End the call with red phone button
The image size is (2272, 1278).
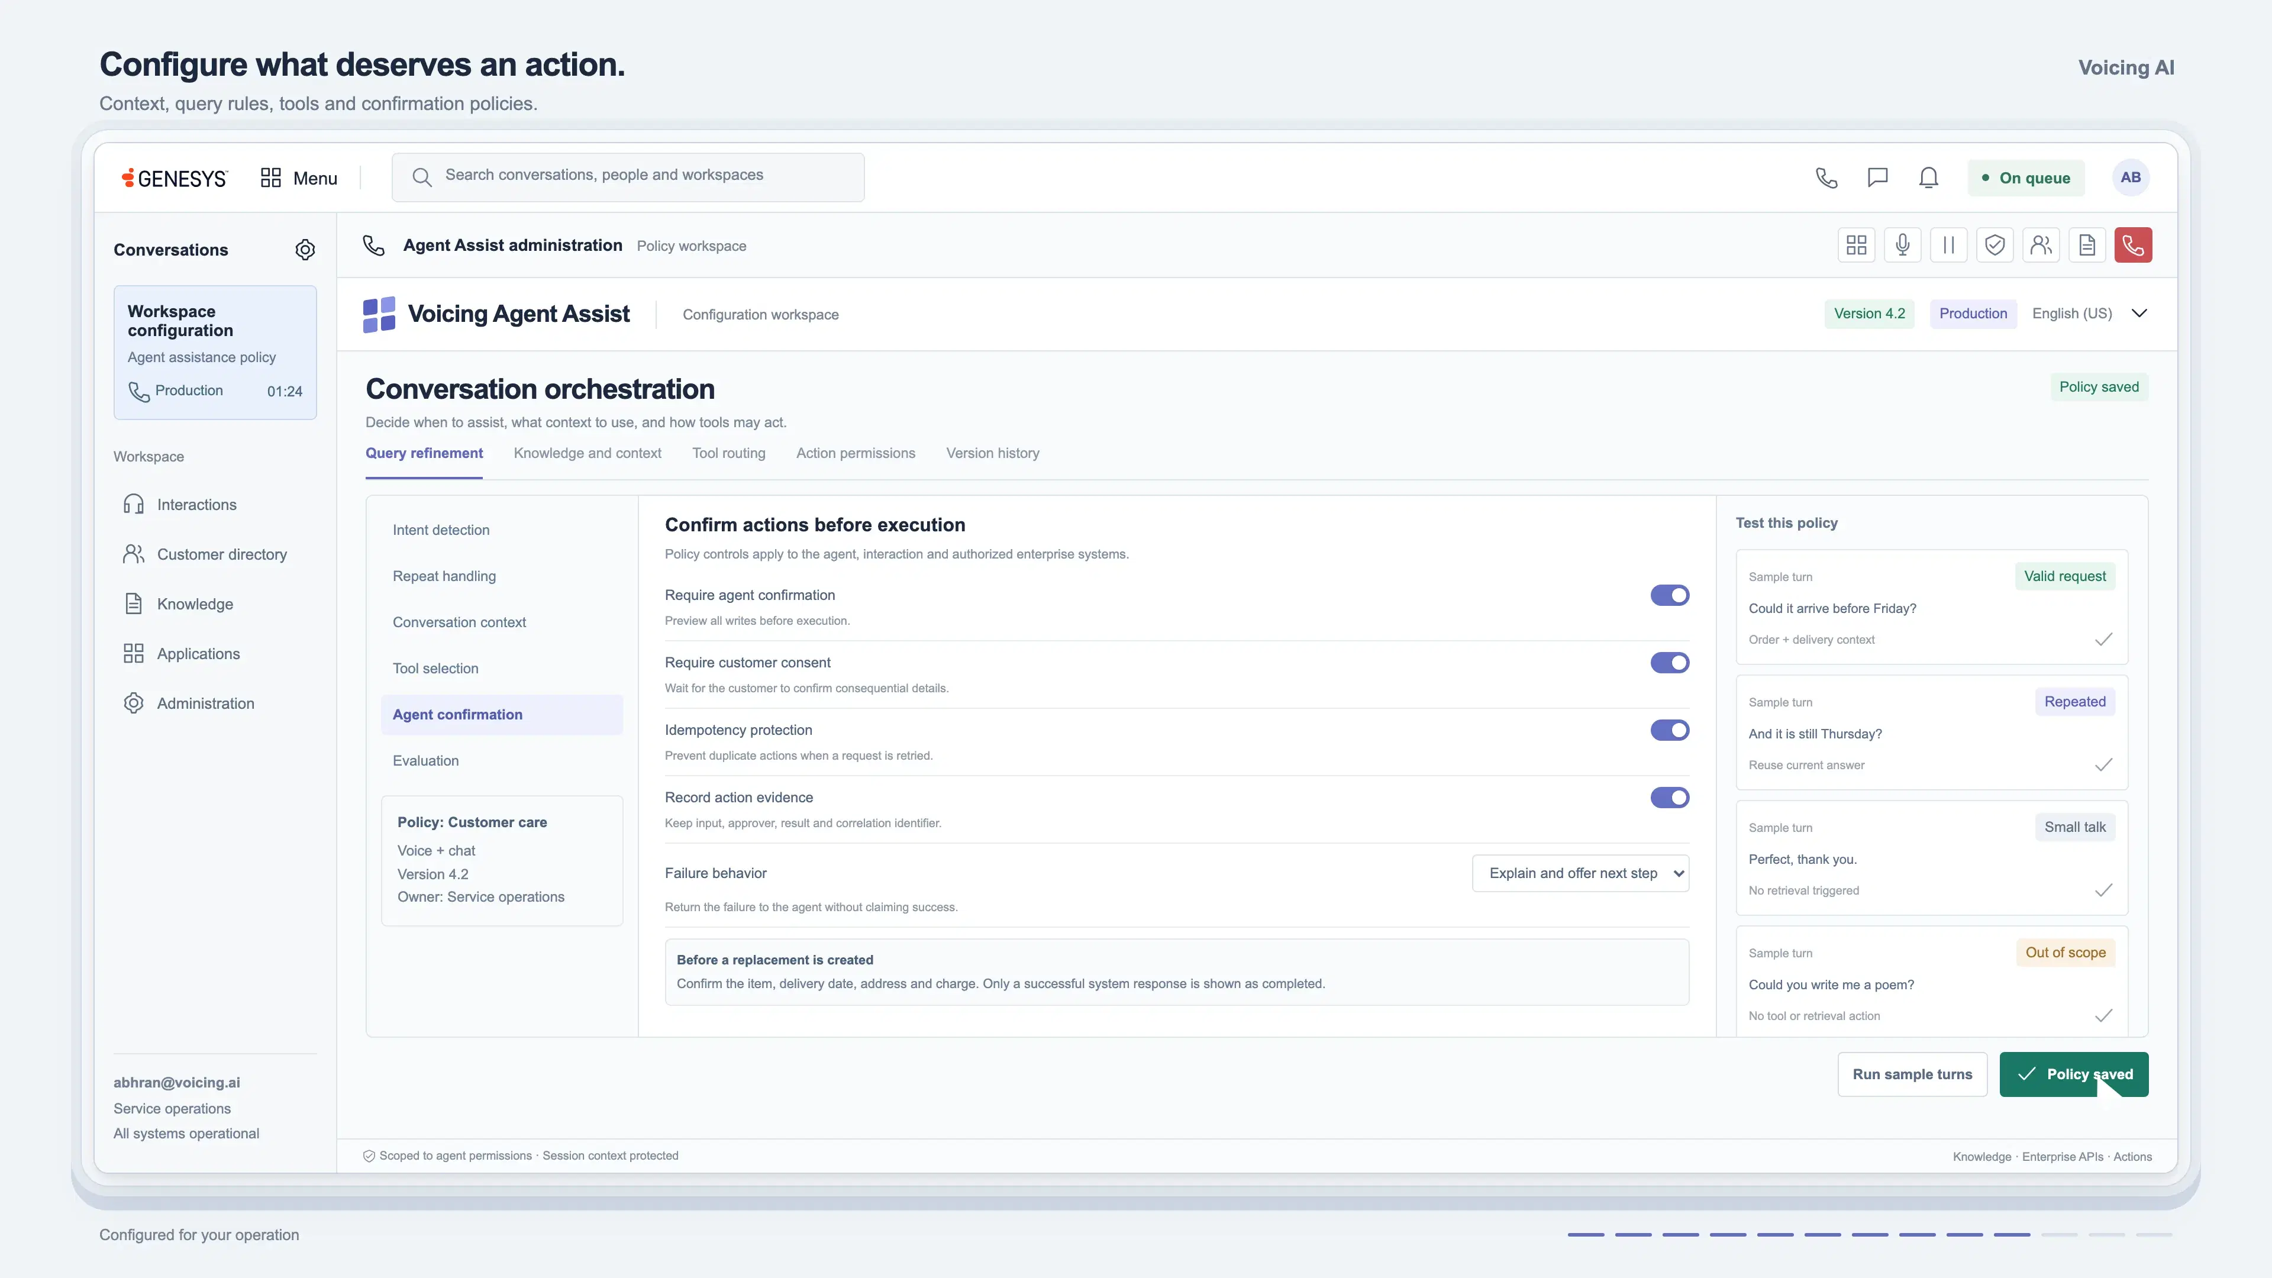(x=2132, y=245)
